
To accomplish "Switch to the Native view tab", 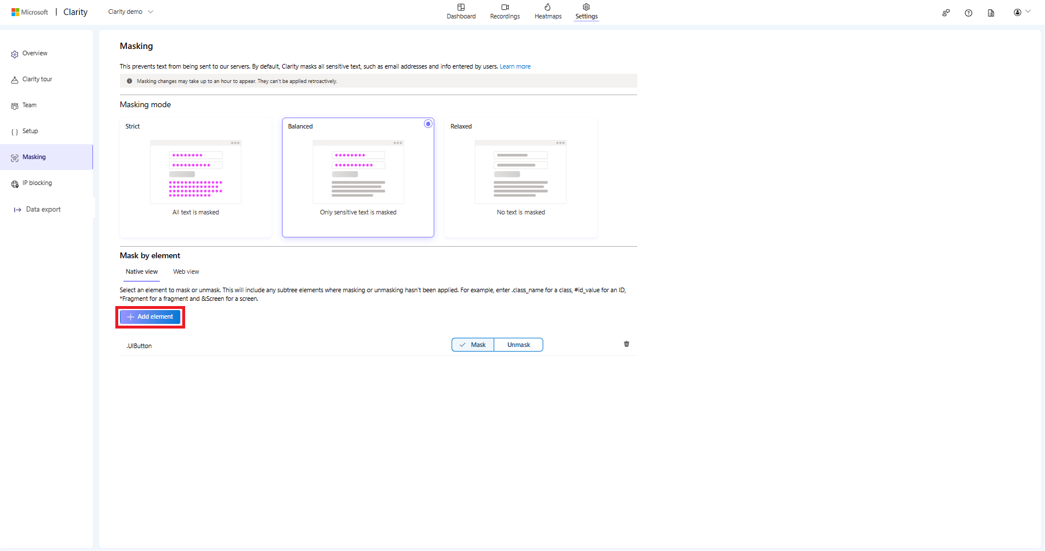I will (142, 272).
